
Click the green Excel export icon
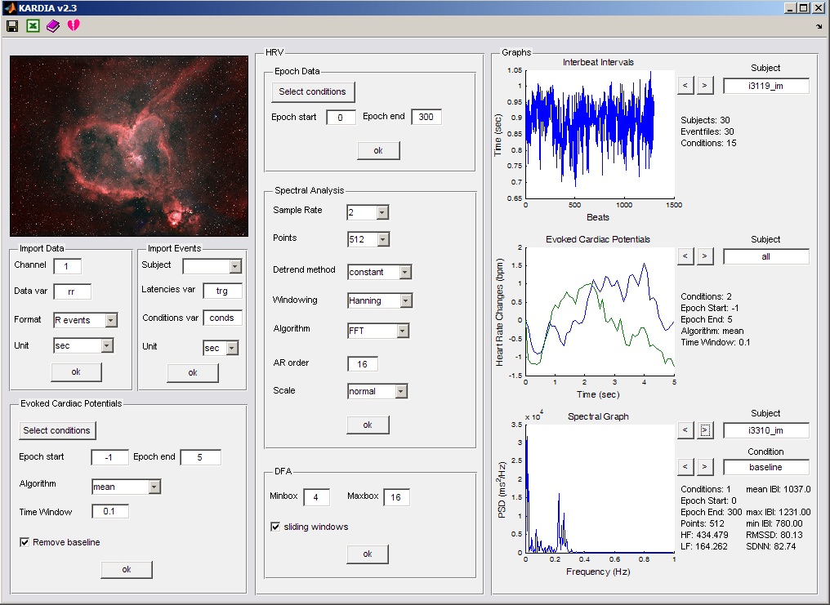pyautogui.click(x=33, y=26)
